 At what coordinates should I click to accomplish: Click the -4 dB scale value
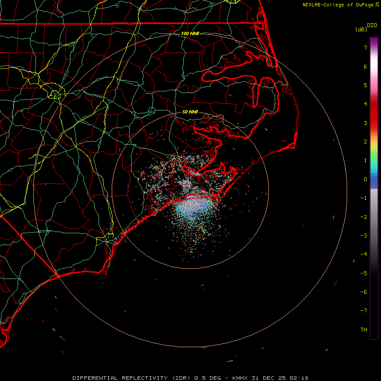(x=363, y=254)
